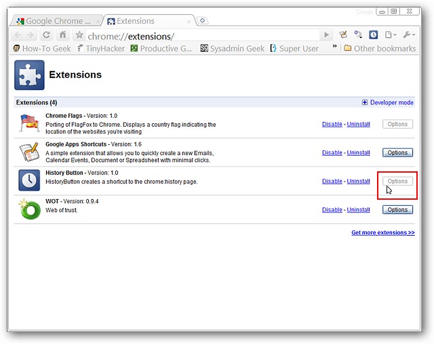Uninstall Google Apps Shortcuts extension

coord(358,153)
